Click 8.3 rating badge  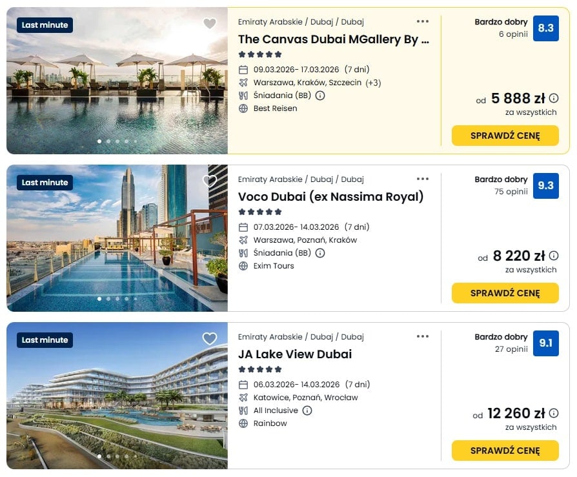point(545,28)
